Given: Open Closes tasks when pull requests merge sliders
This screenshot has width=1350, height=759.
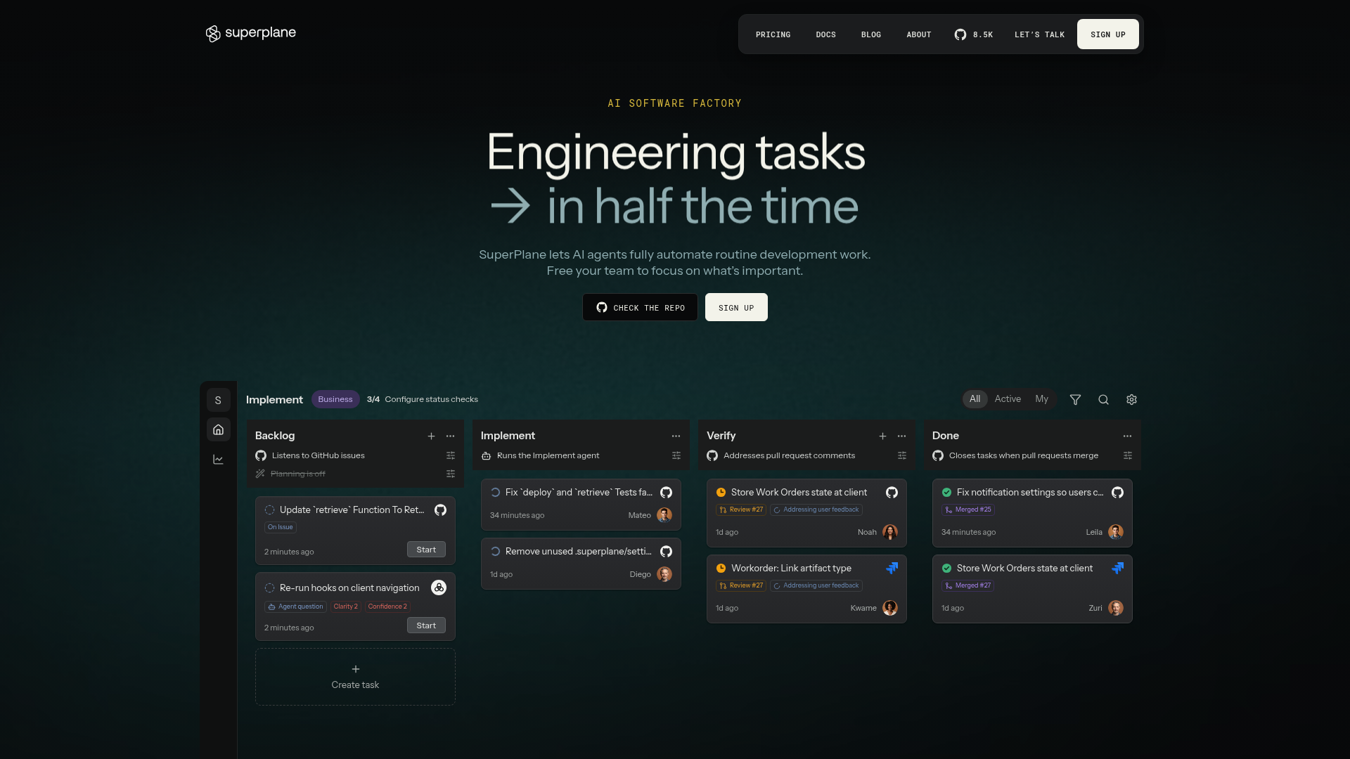Looking at the screenshot, I should click(x=1128, y=455).
